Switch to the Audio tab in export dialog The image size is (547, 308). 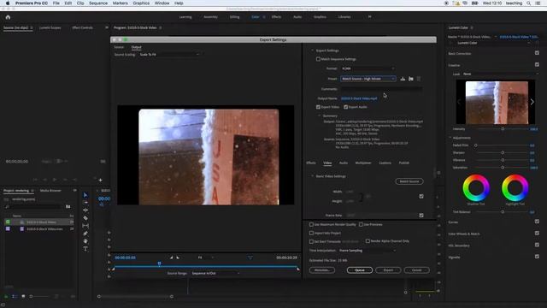[x=344, y=163]
